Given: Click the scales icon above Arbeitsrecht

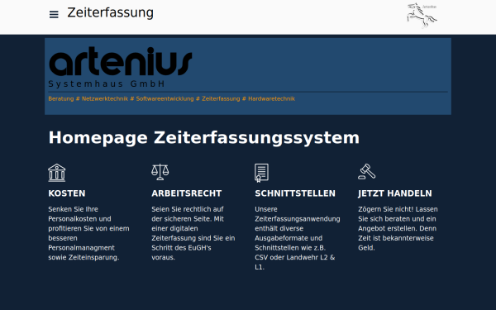Looking at the screenshot, I should tap(160, 172).
